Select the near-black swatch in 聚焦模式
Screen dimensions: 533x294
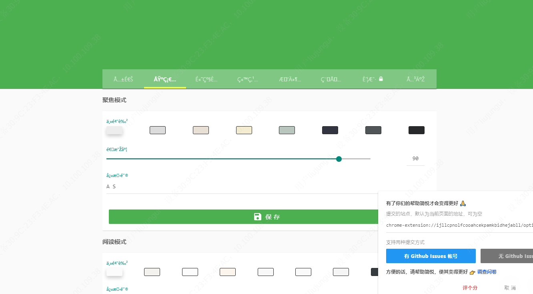click(417, 130)
